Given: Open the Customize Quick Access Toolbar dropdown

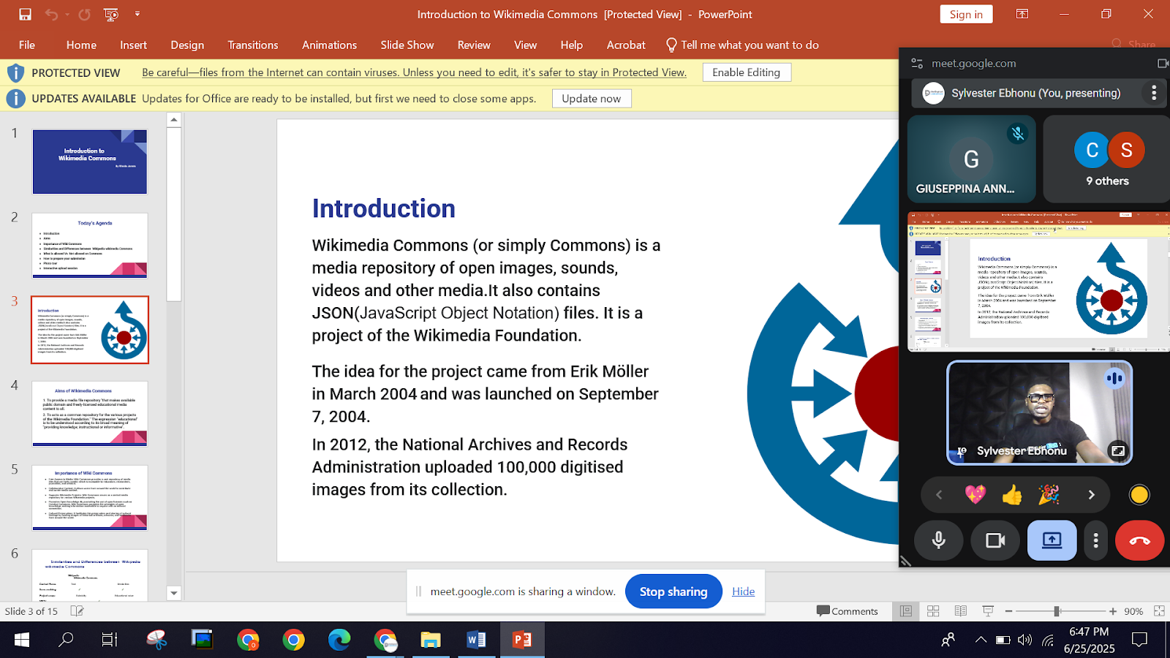Looking at the screenshot, I should (137, 14).
